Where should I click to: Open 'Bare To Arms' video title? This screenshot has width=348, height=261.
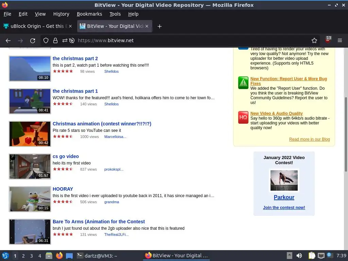pyautogui.click(x=99, y=222)
